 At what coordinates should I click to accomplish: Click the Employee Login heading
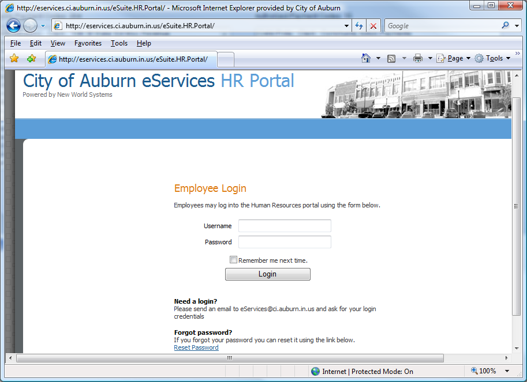click(x=210, y=188)
